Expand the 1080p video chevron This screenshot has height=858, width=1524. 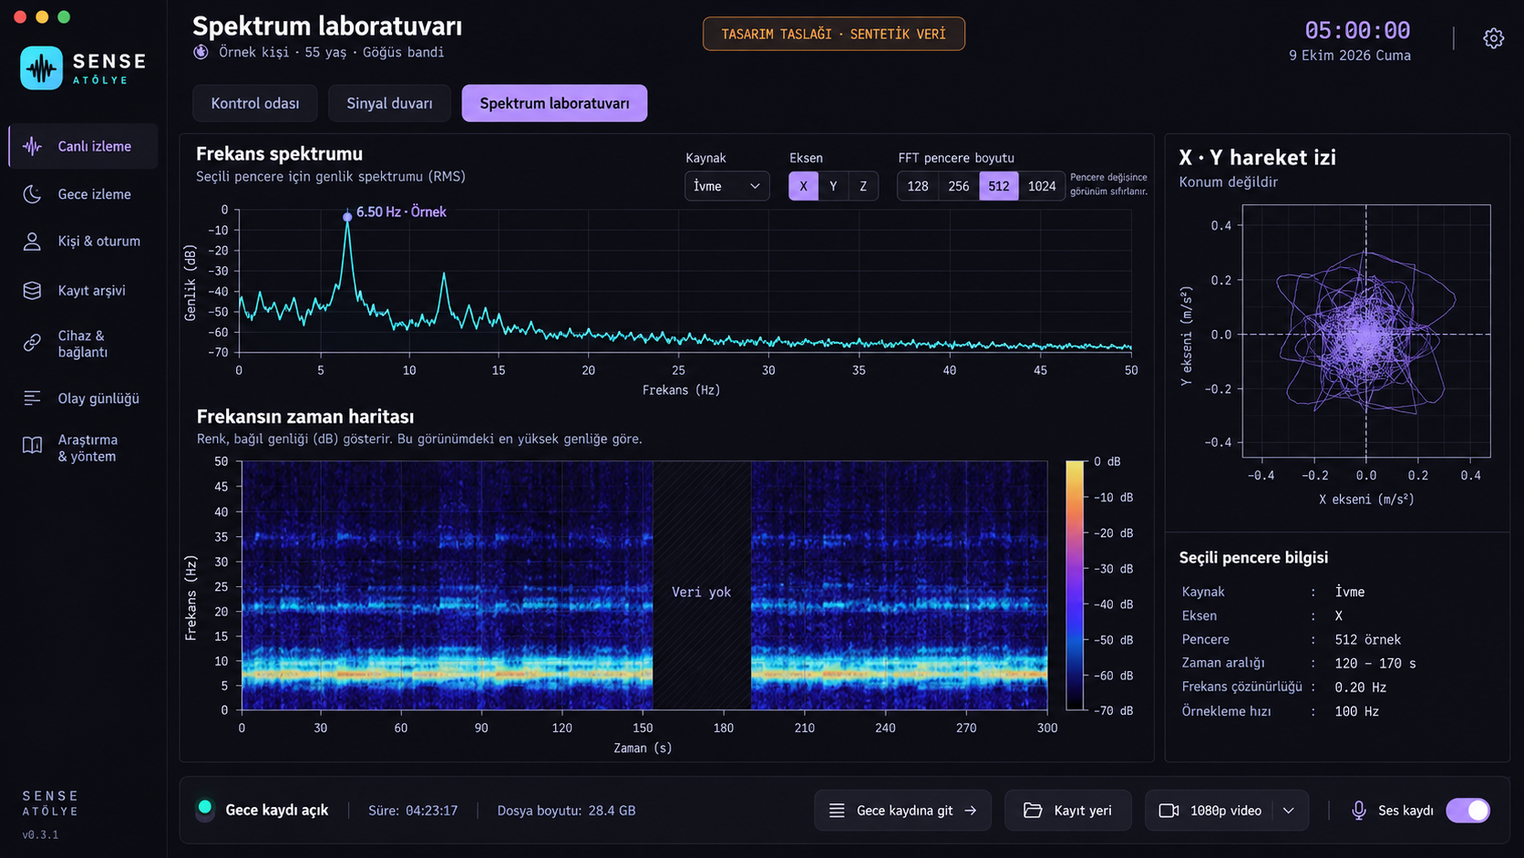tap(1289, 811)
